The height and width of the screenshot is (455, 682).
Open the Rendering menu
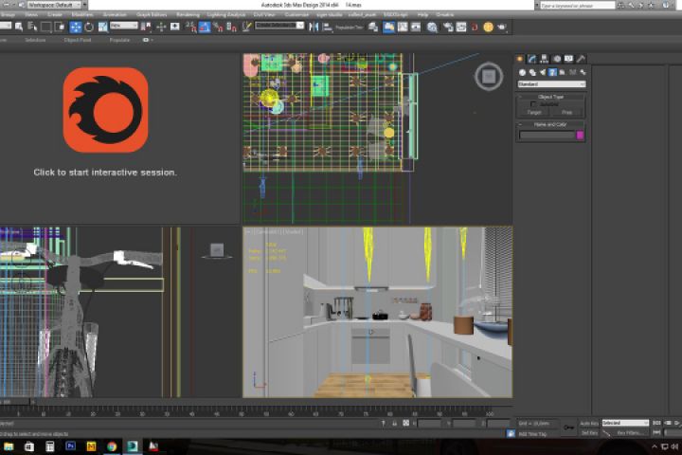(x=188, y=15)
